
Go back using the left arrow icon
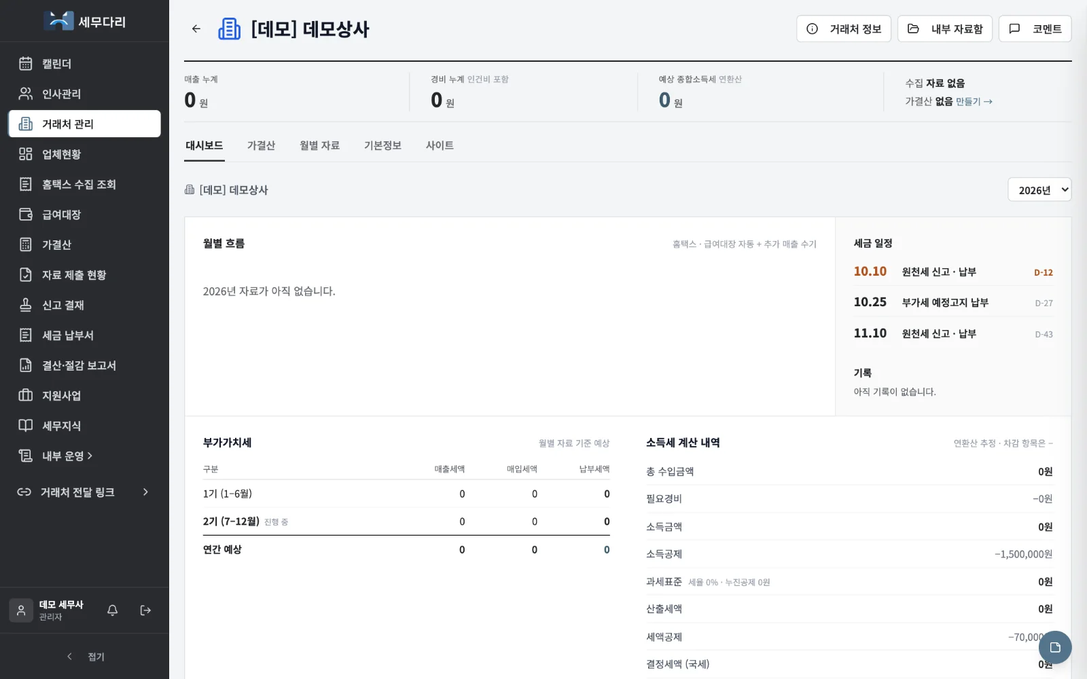pyautogui.click(x=196, y=29)
